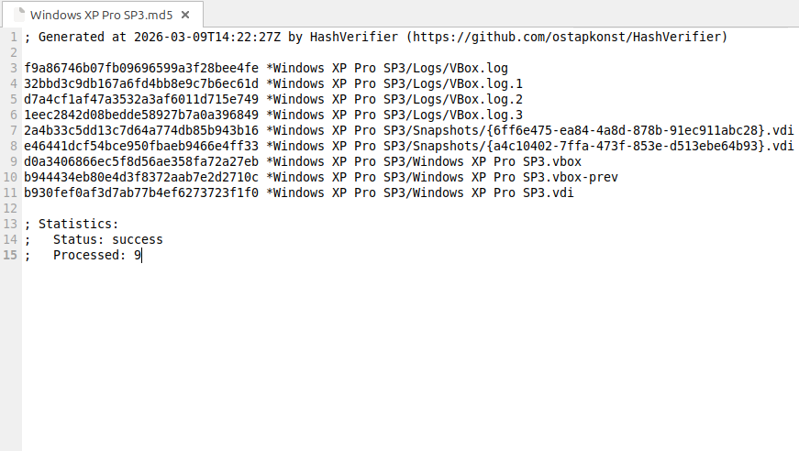Click line number 7 in the gutter
799x451 pixels.
point(13,130)
